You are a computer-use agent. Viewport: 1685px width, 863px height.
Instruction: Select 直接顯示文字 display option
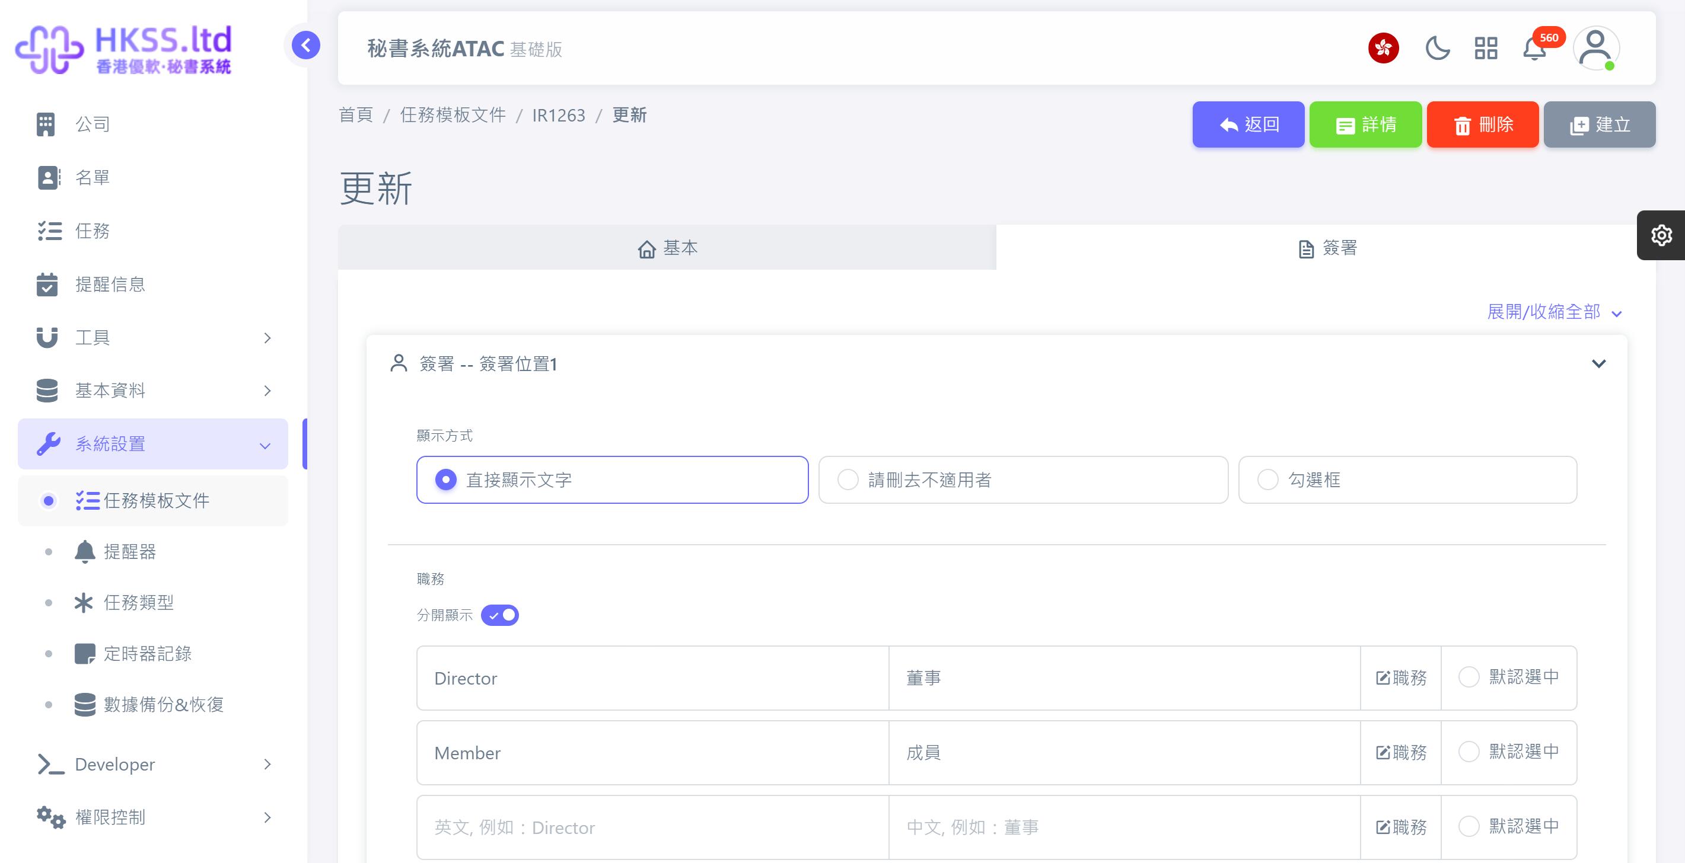[x=612, y=480]
